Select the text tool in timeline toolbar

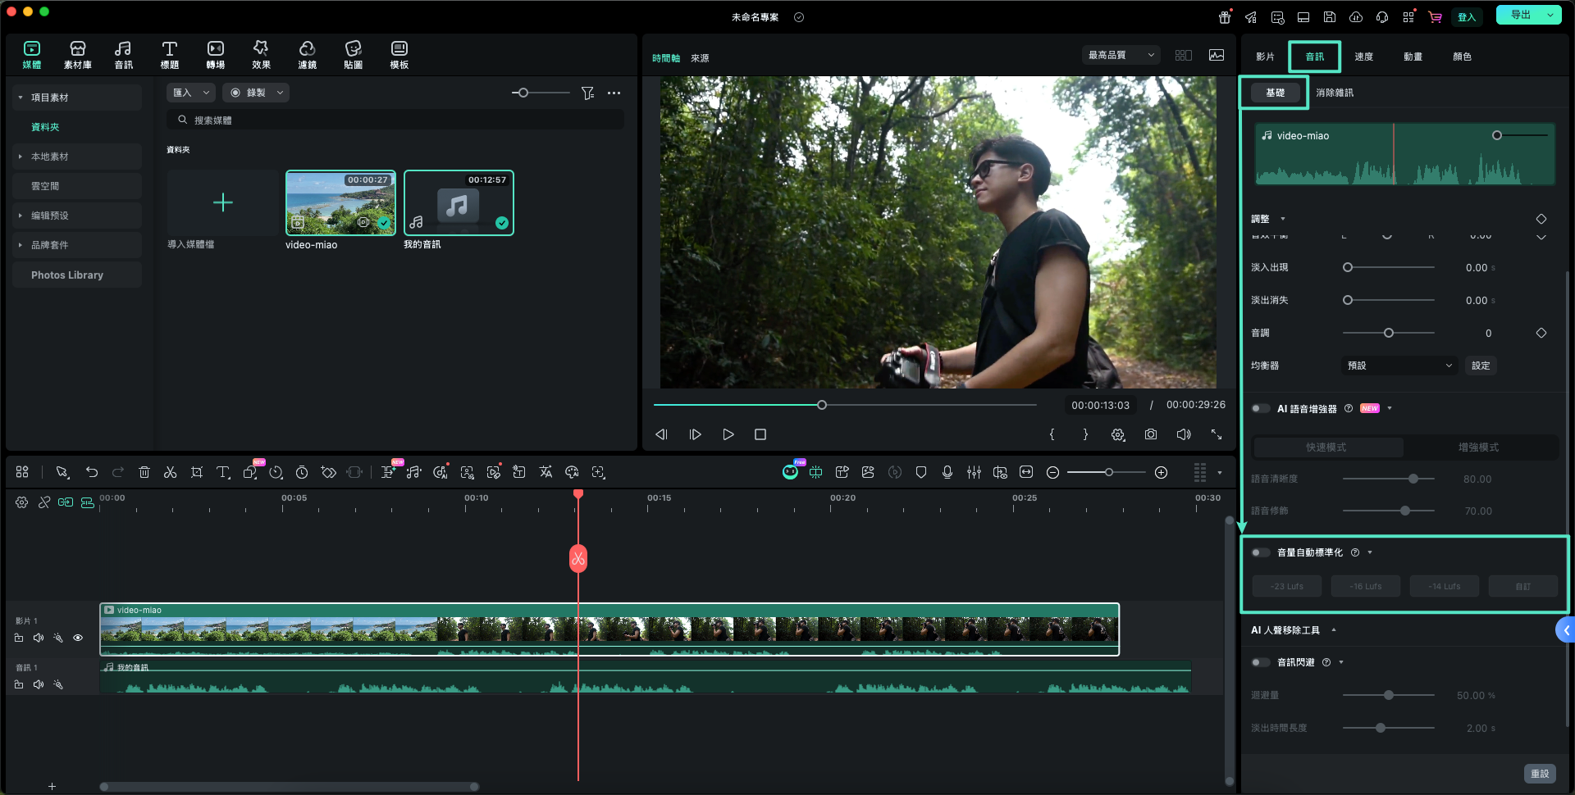pos(222,472)
